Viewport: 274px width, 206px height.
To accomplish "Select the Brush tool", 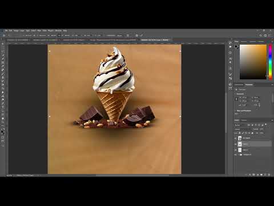I will pos(3,74).
